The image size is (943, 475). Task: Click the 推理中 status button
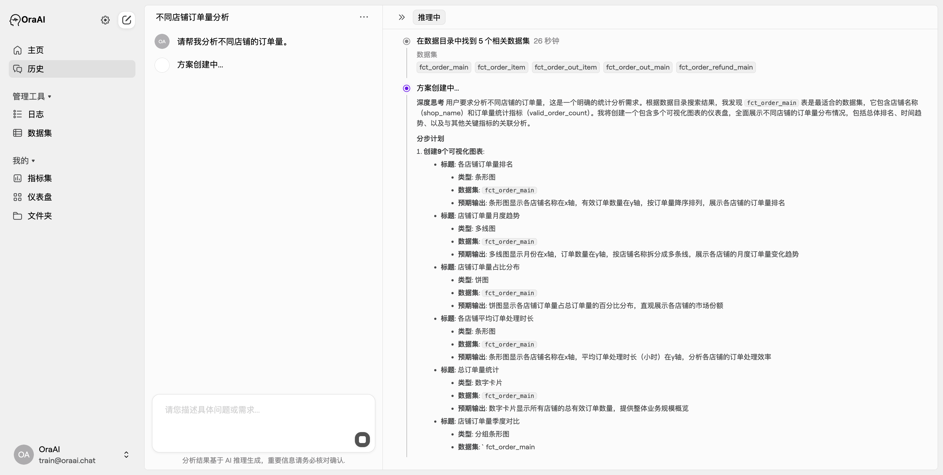coord(429,17)
